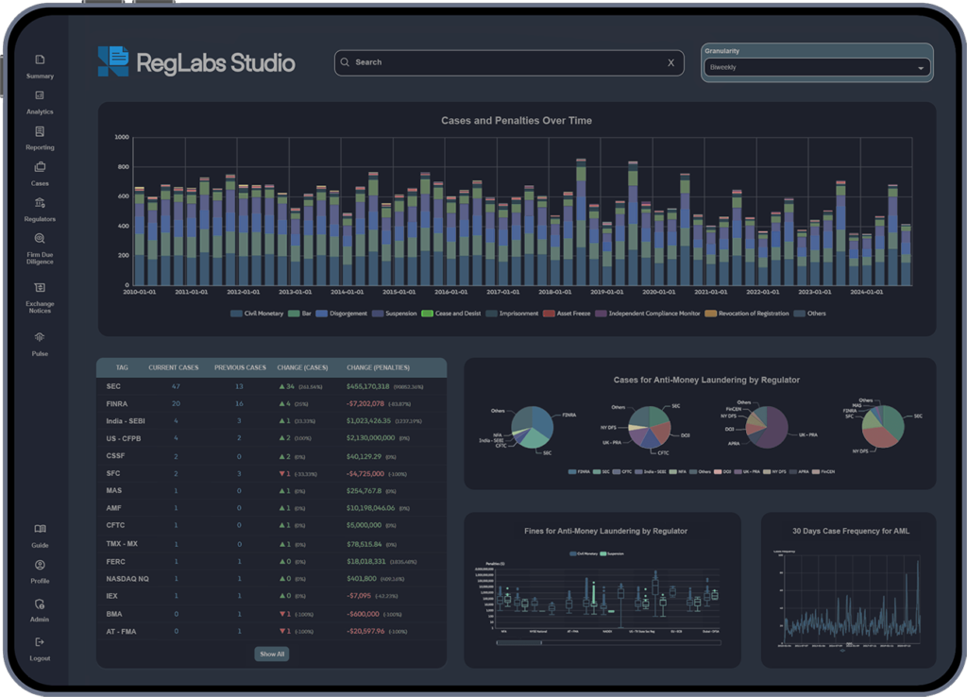Select the India - SEBI row

coord(271,420)
